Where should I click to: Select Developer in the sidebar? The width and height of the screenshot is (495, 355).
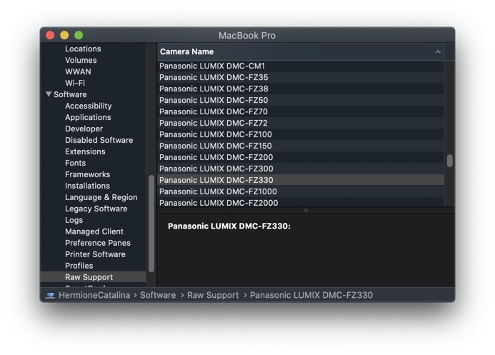pyautogui.click(x=84, y=129)
